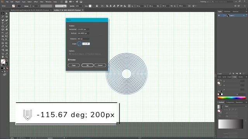Select the Line Segment tool
This screenshot has height=139, width=248.
pyautogui.click(x=7, y=23)
